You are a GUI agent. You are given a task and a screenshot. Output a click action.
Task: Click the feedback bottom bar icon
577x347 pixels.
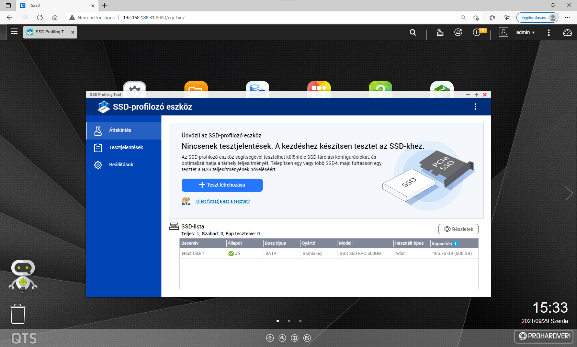307,338
